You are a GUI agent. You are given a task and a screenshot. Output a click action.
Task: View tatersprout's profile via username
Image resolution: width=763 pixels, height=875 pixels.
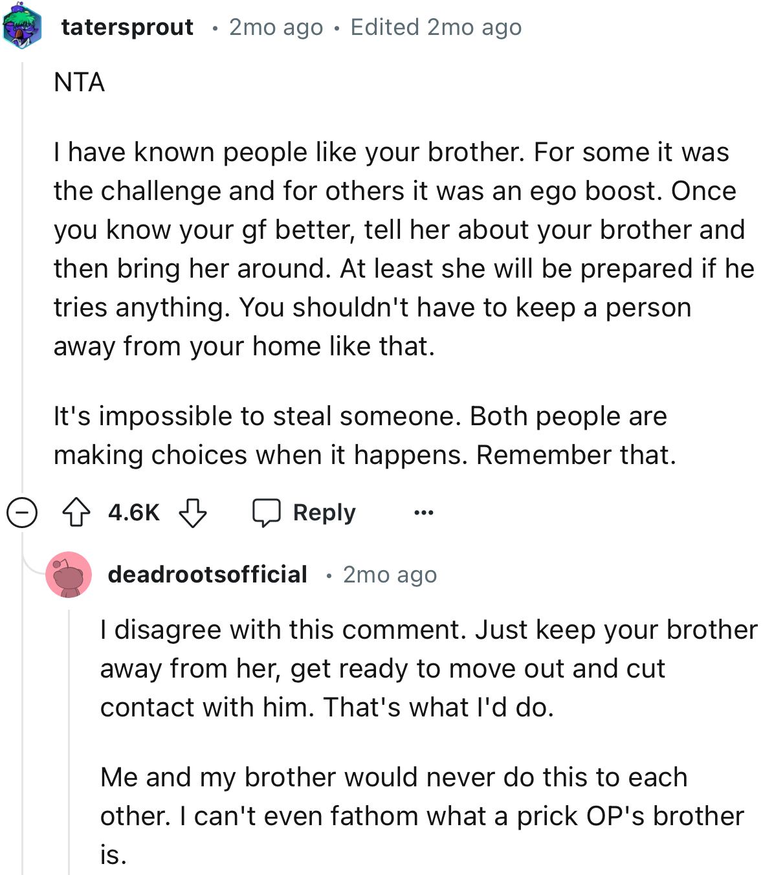coord(126,27)
